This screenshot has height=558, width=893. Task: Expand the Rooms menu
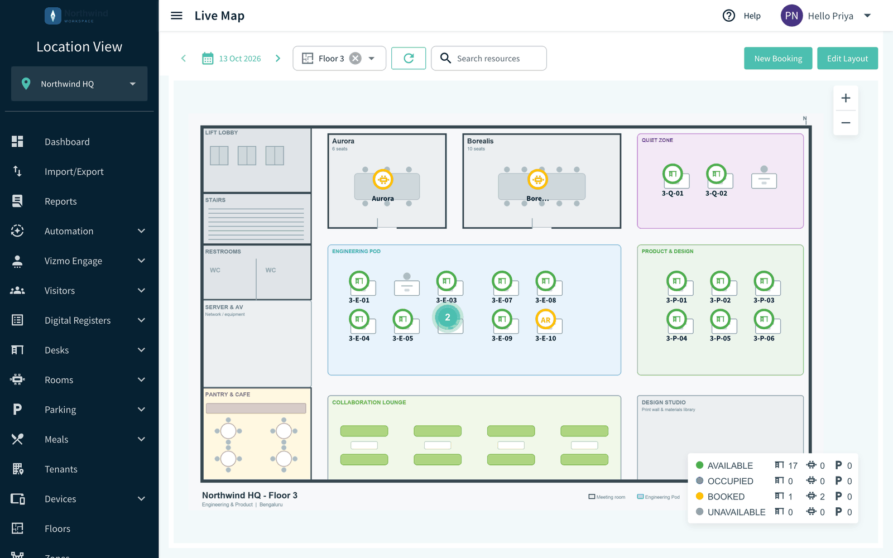tap(141, 379)
